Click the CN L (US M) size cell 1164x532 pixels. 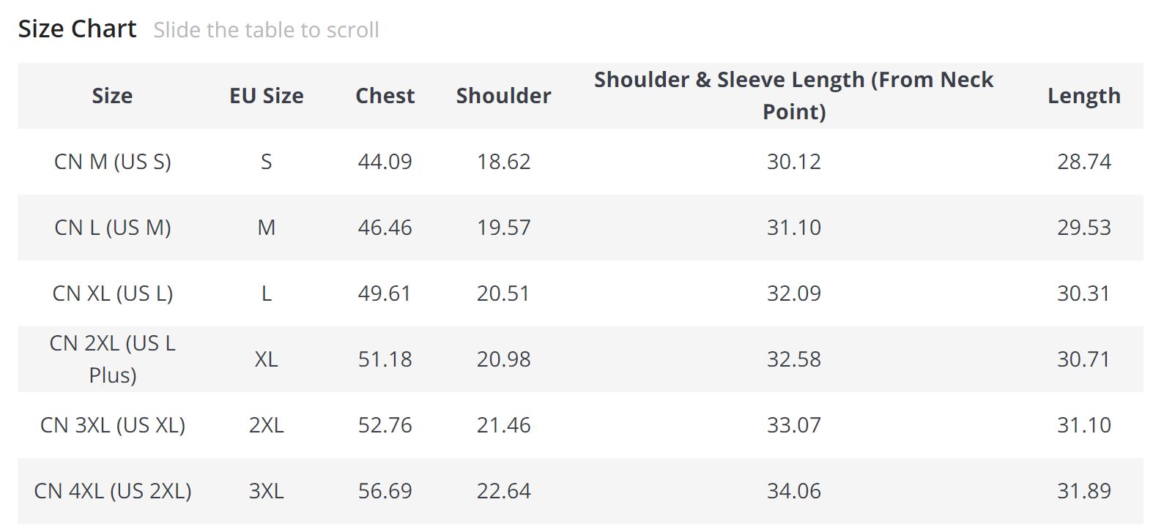tap(112, 228)
